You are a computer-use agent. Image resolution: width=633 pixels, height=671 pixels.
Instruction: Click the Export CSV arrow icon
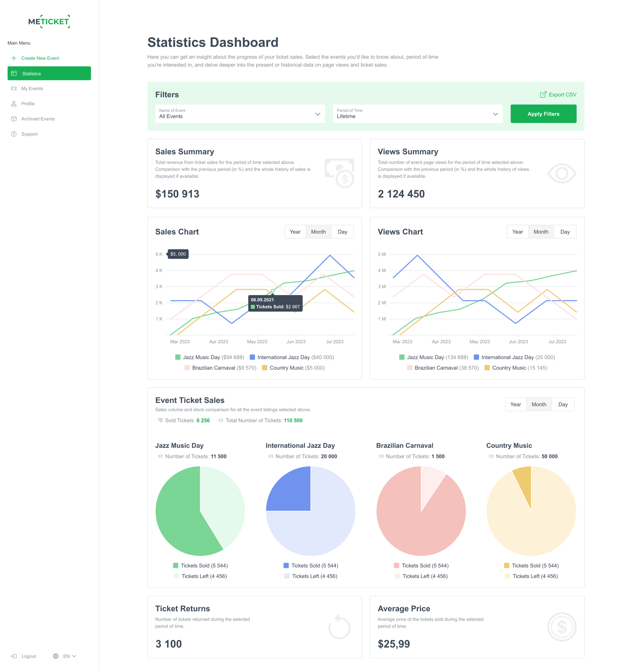pyautogui.click(x=543, y=95)
